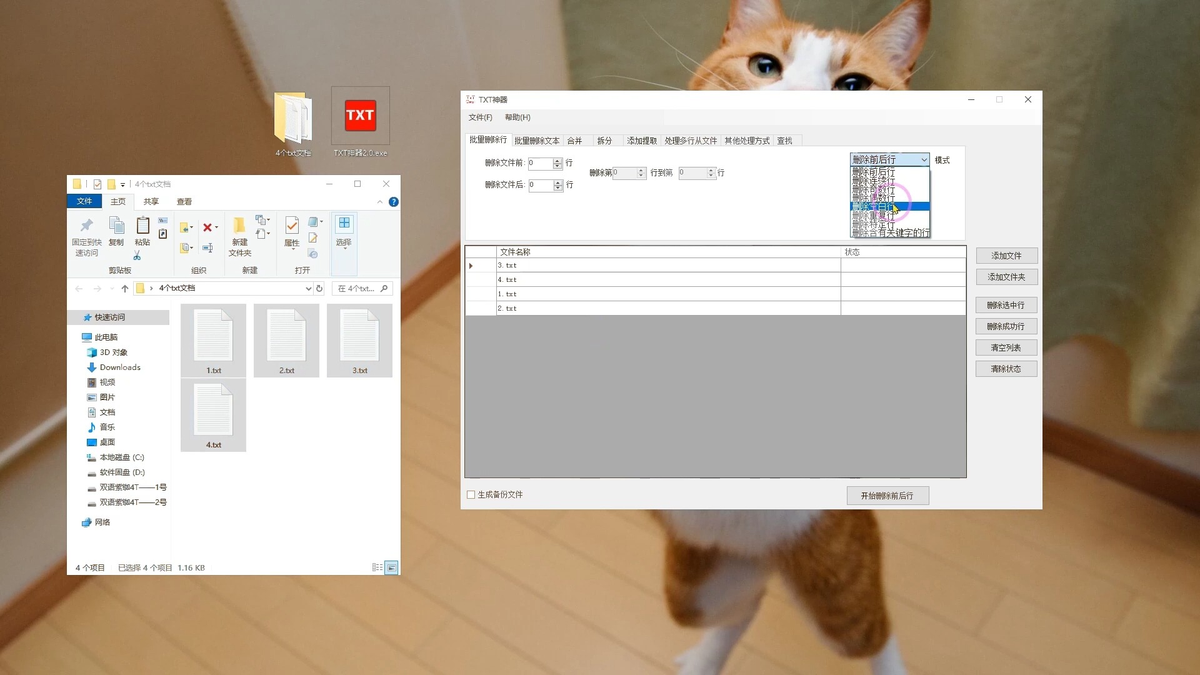Click the Cut scissors icon
The width and height of the screenshot is (1200, 675).
point(137,256)
